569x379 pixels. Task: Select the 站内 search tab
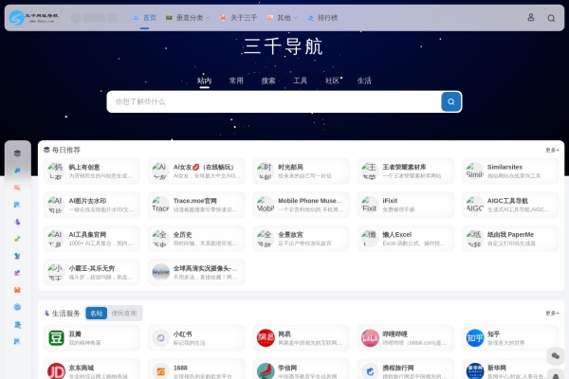(204, 81)
